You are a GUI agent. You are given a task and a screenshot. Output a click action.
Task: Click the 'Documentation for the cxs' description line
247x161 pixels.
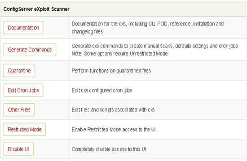(148, 24)
